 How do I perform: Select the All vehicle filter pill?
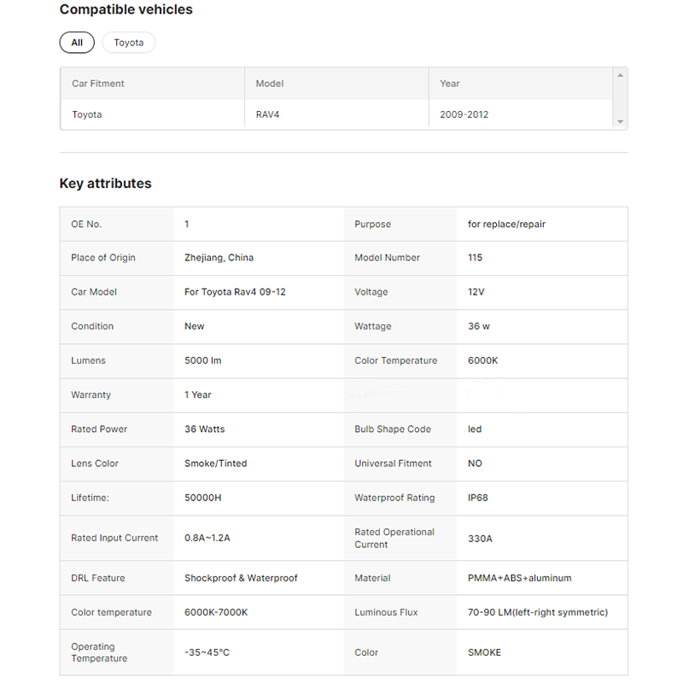[77, 43]
